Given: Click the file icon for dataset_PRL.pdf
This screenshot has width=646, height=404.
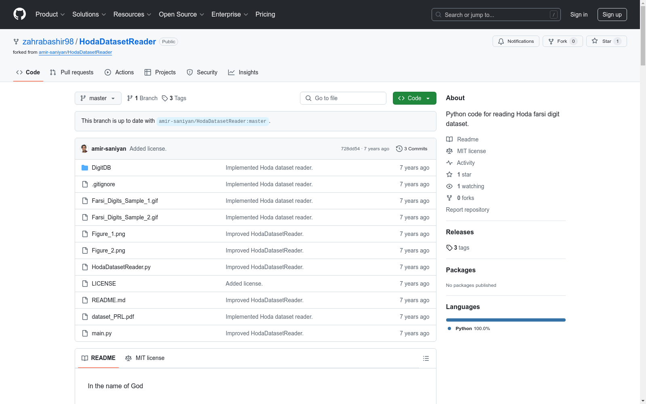Looking at the screenshot, I should tap(85, 317).
